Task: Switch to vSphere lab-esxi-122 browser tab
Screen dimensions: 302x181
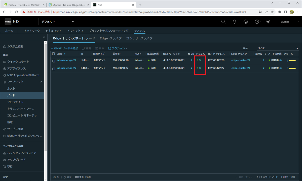Action: click(x=68, y=5)
